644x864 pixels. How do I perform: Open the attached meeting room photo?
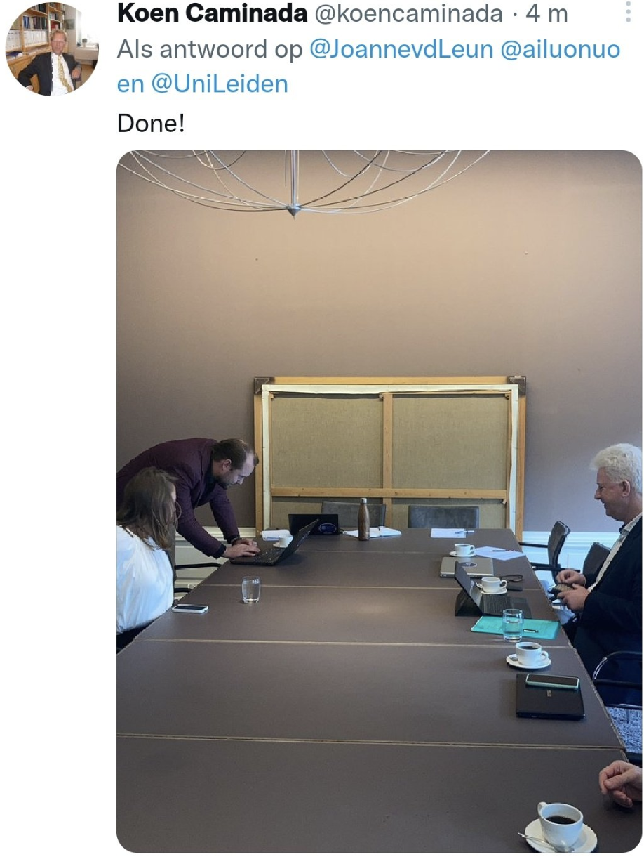[x=379, y=501]
